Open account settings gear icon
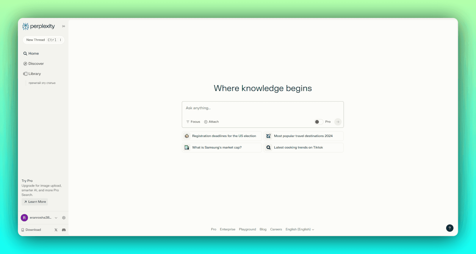 tap(64, 218)
